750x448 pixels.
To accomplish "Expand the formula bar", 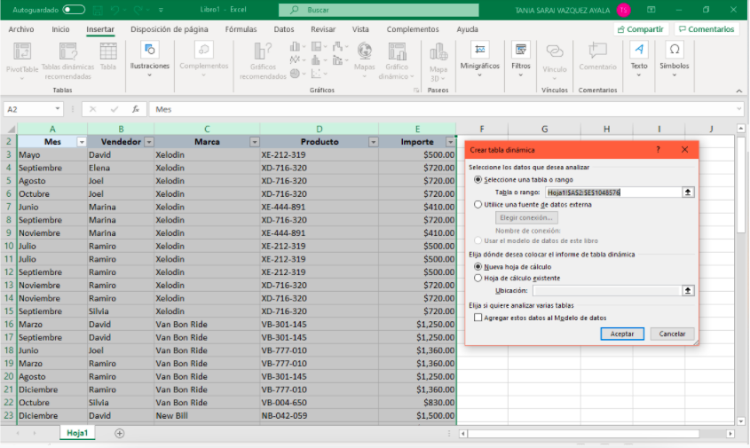I will point(739,109).
